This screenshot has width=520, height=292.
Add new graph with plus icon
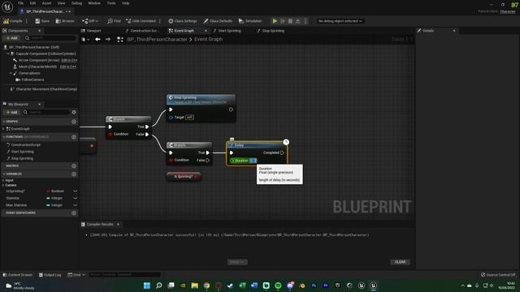74,122
